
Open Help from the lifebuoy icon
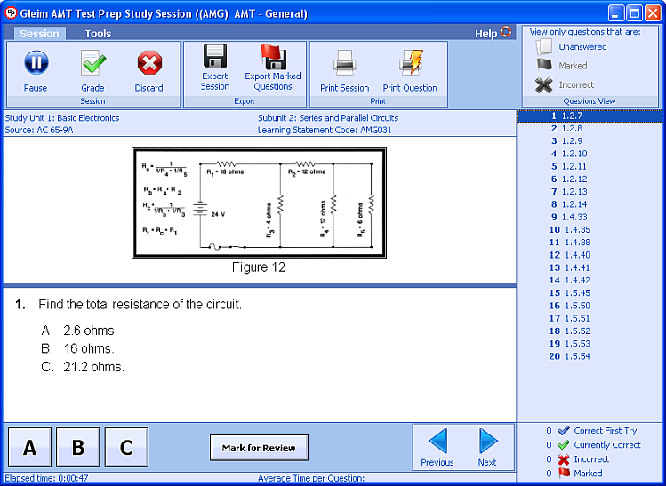[506, 33]
